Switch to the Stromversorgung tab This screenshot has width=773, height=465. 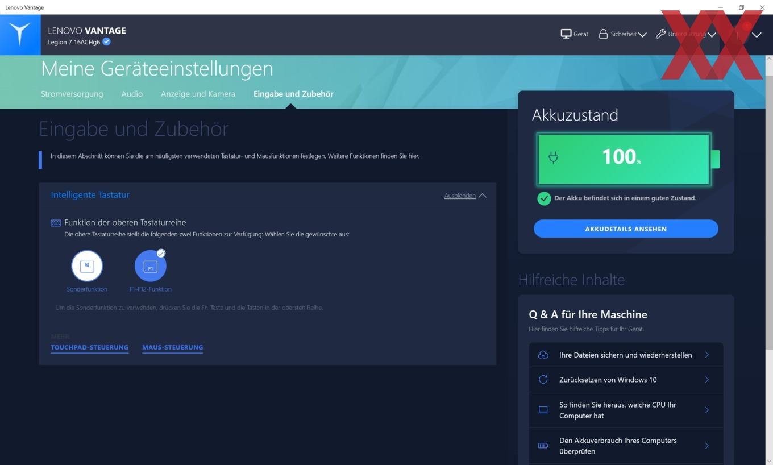click(72, 94)
